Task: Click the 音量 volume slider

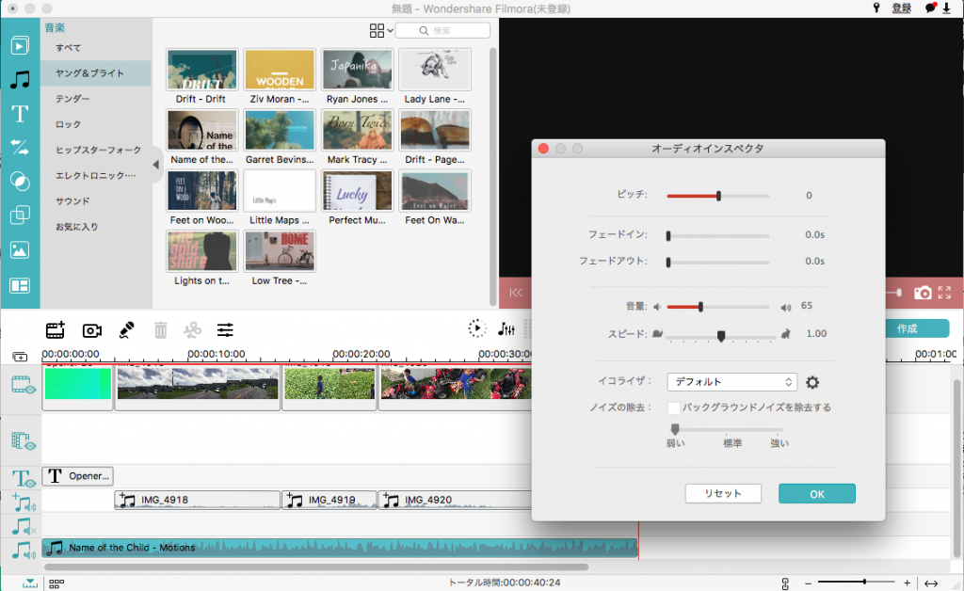Action: pos(717,307)
